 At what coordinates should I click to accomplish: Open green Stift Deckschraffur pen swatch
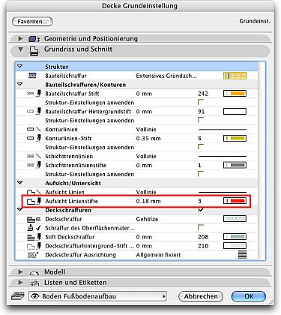coord(235,237)
